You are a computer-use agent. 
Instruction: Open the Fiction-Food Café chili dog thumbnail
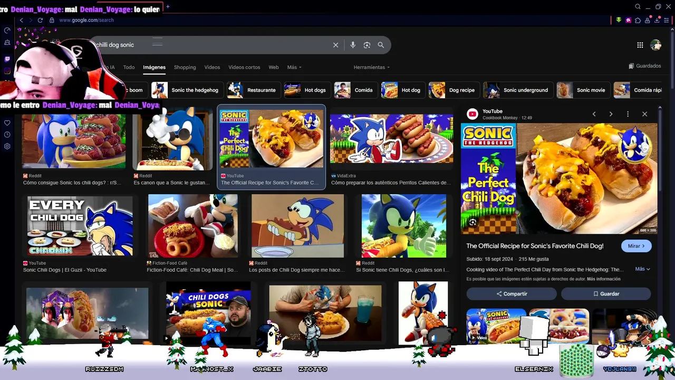pyautogui.click(x=193, y=226)
